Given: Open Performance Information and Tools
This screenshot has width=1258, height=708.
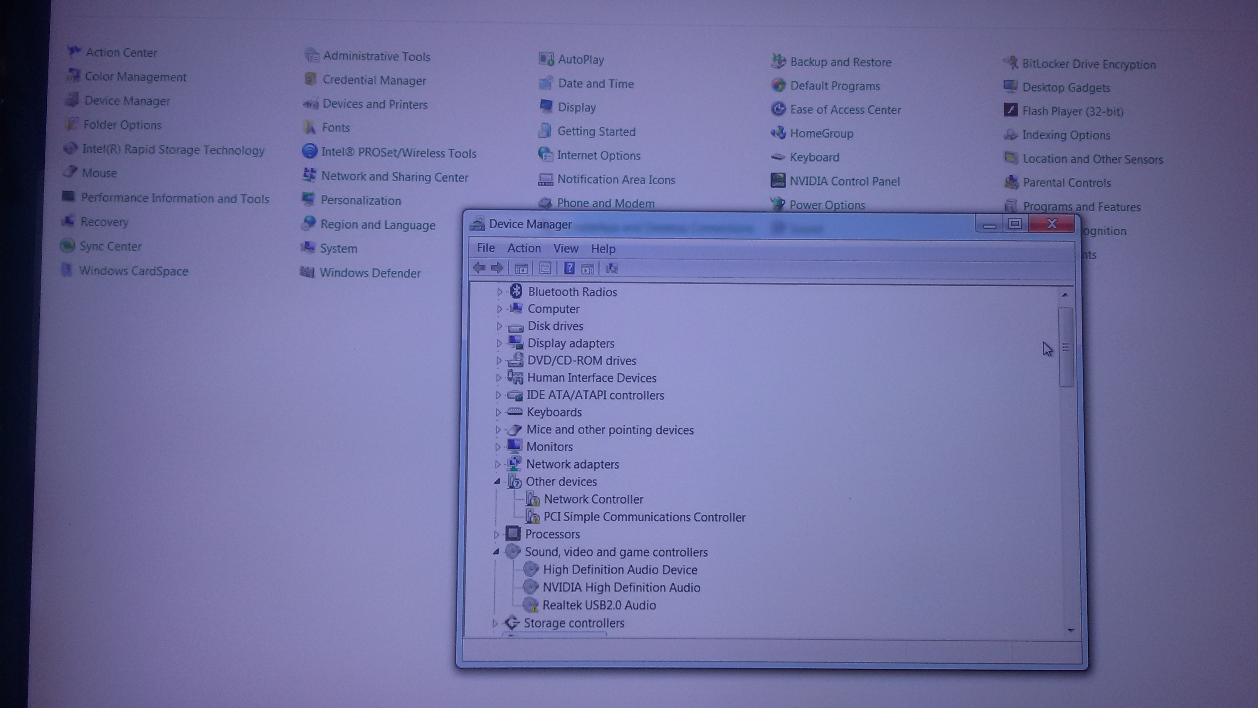Looking at the screenshot, I should 175,198.
